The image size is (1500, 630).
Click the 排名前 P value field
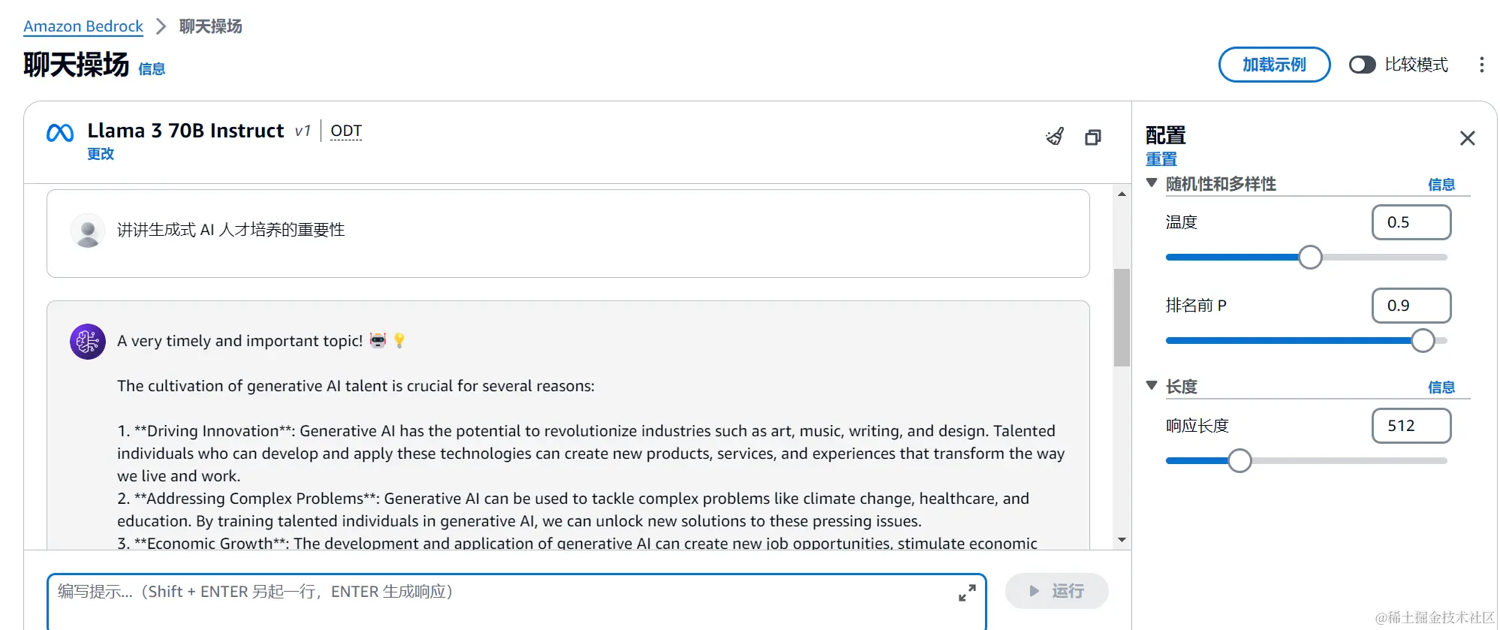[x=1411, y=306]
